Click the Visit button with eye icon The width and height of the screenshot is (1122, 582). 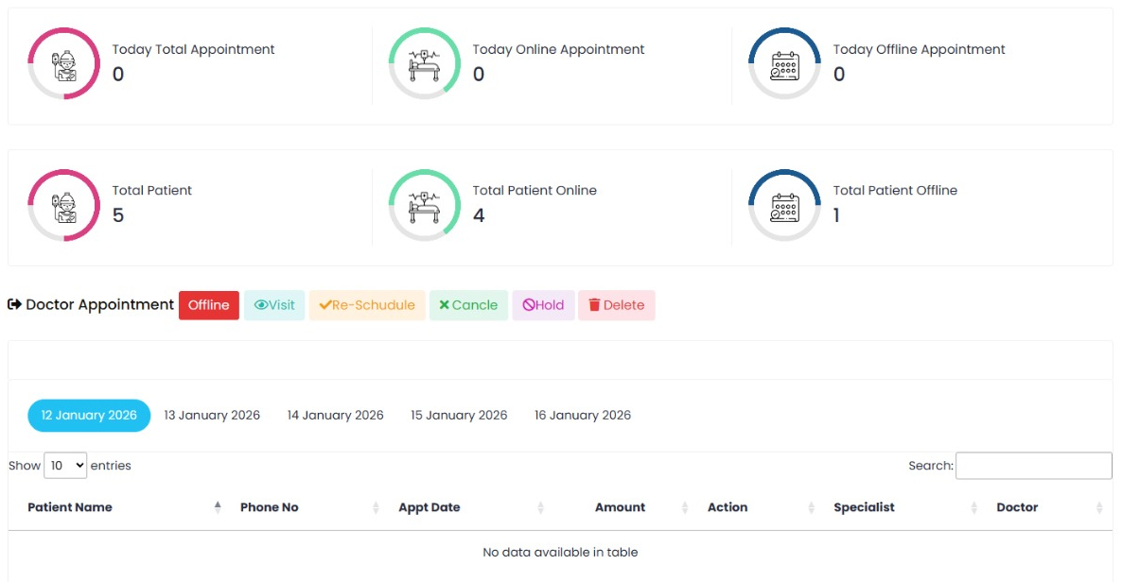274,305
